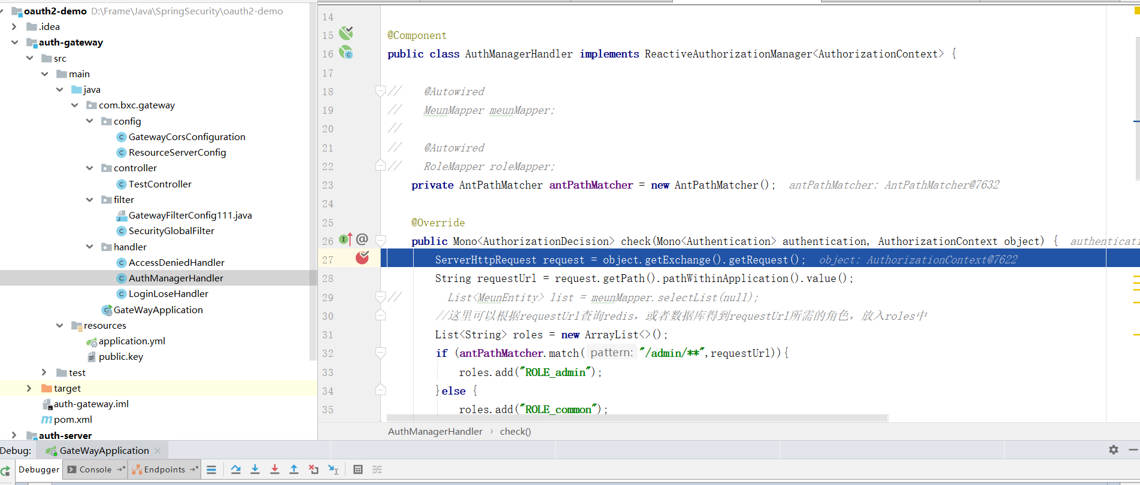Click AuthManagerHandler in the breadcrumb
The width and height of the screenshot is (1140, 485).
(x=435, y=431)
